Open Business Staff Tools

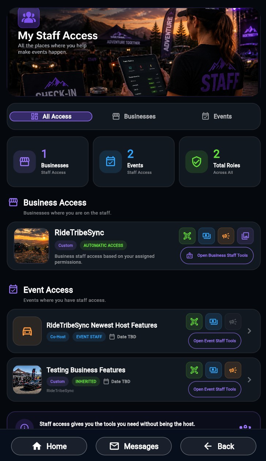pyautogui.click(x=217, y=255)
